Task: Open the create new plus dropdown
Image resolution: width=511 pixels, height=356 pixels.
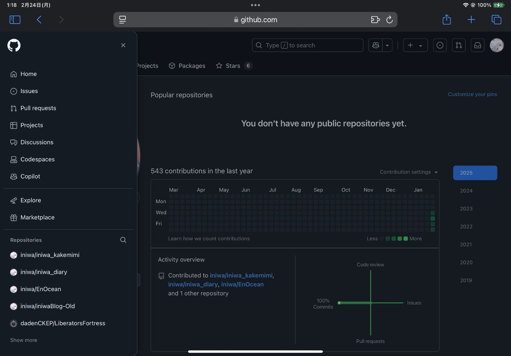Action: coord(415,45)
